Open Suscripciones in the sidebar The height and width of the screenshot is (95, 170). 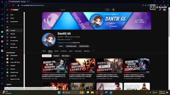click(x=14, y=22)
